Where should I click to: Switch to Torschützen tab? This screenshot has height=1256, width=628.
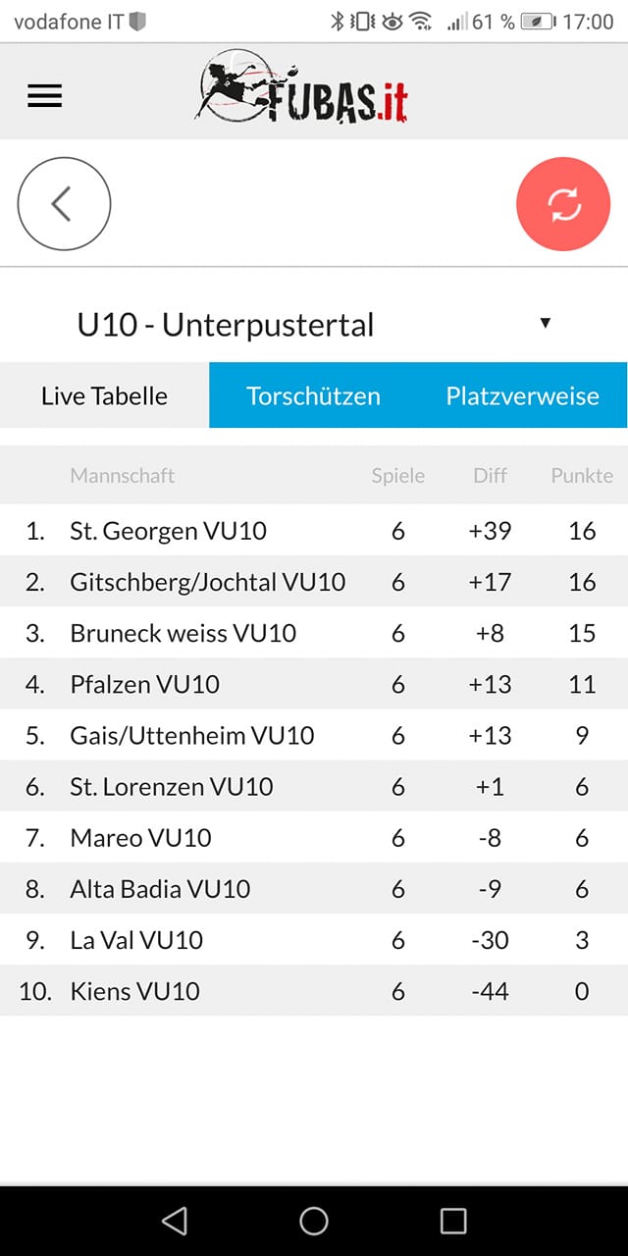[313, 395]
